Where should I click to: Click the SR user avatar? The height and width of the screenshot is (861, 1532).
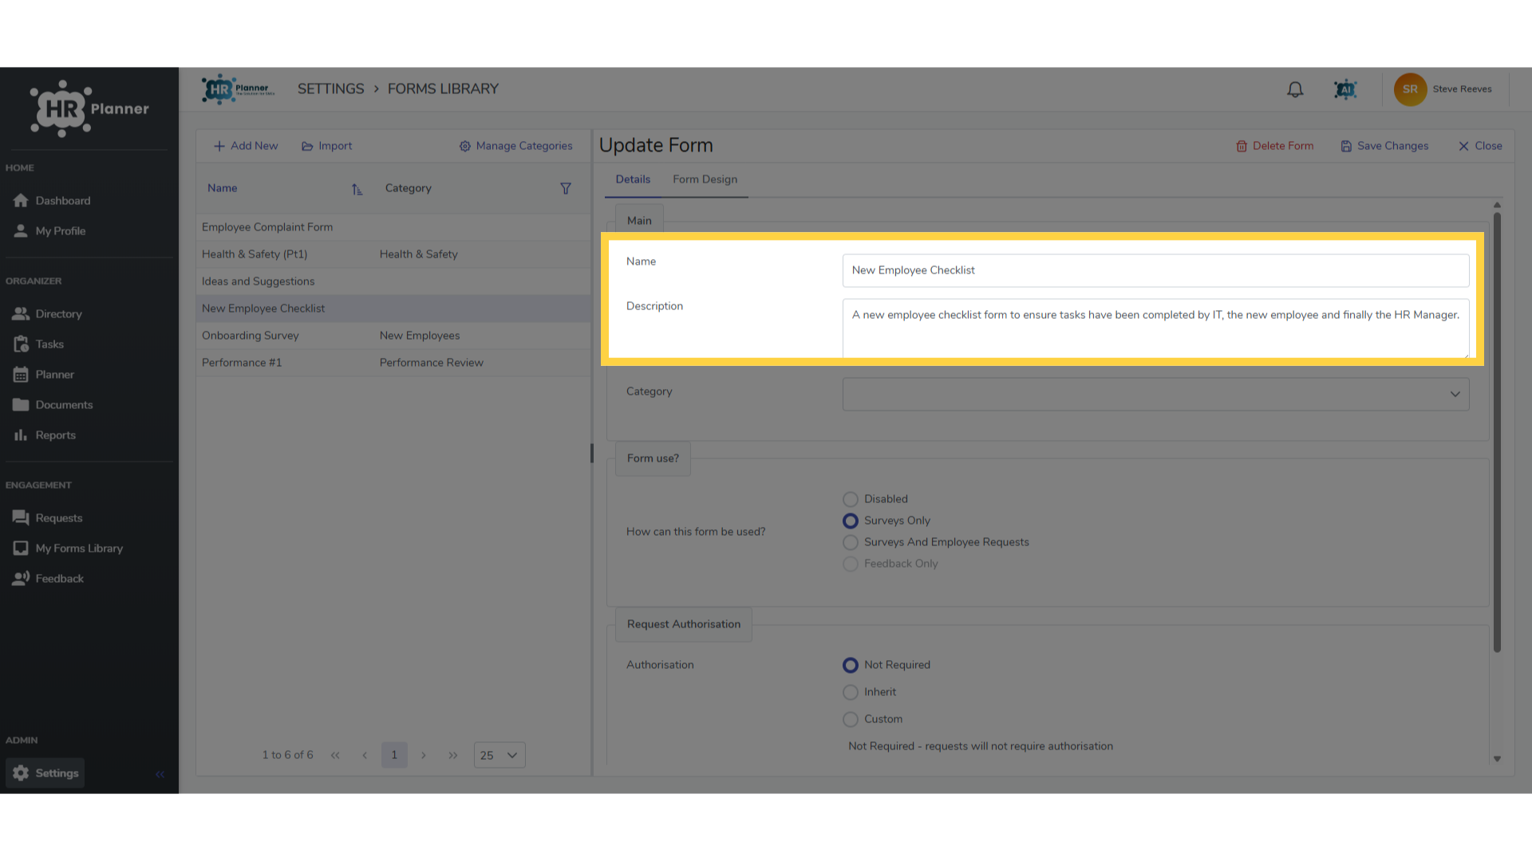[1410, 89]
